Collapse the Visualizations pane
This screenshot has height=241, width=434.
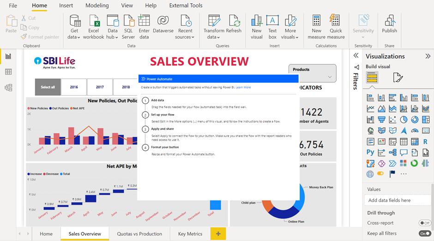click(x=428, y=56)
